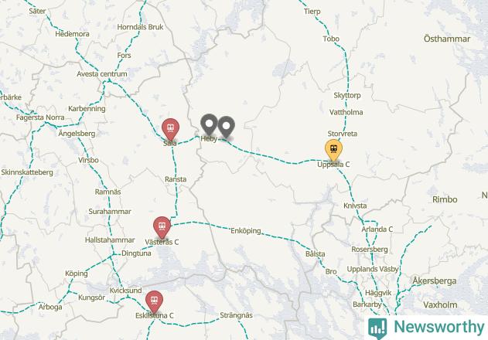Click the red train marker at Västerås C
This screenshot has width=488, height=340.
162,227
